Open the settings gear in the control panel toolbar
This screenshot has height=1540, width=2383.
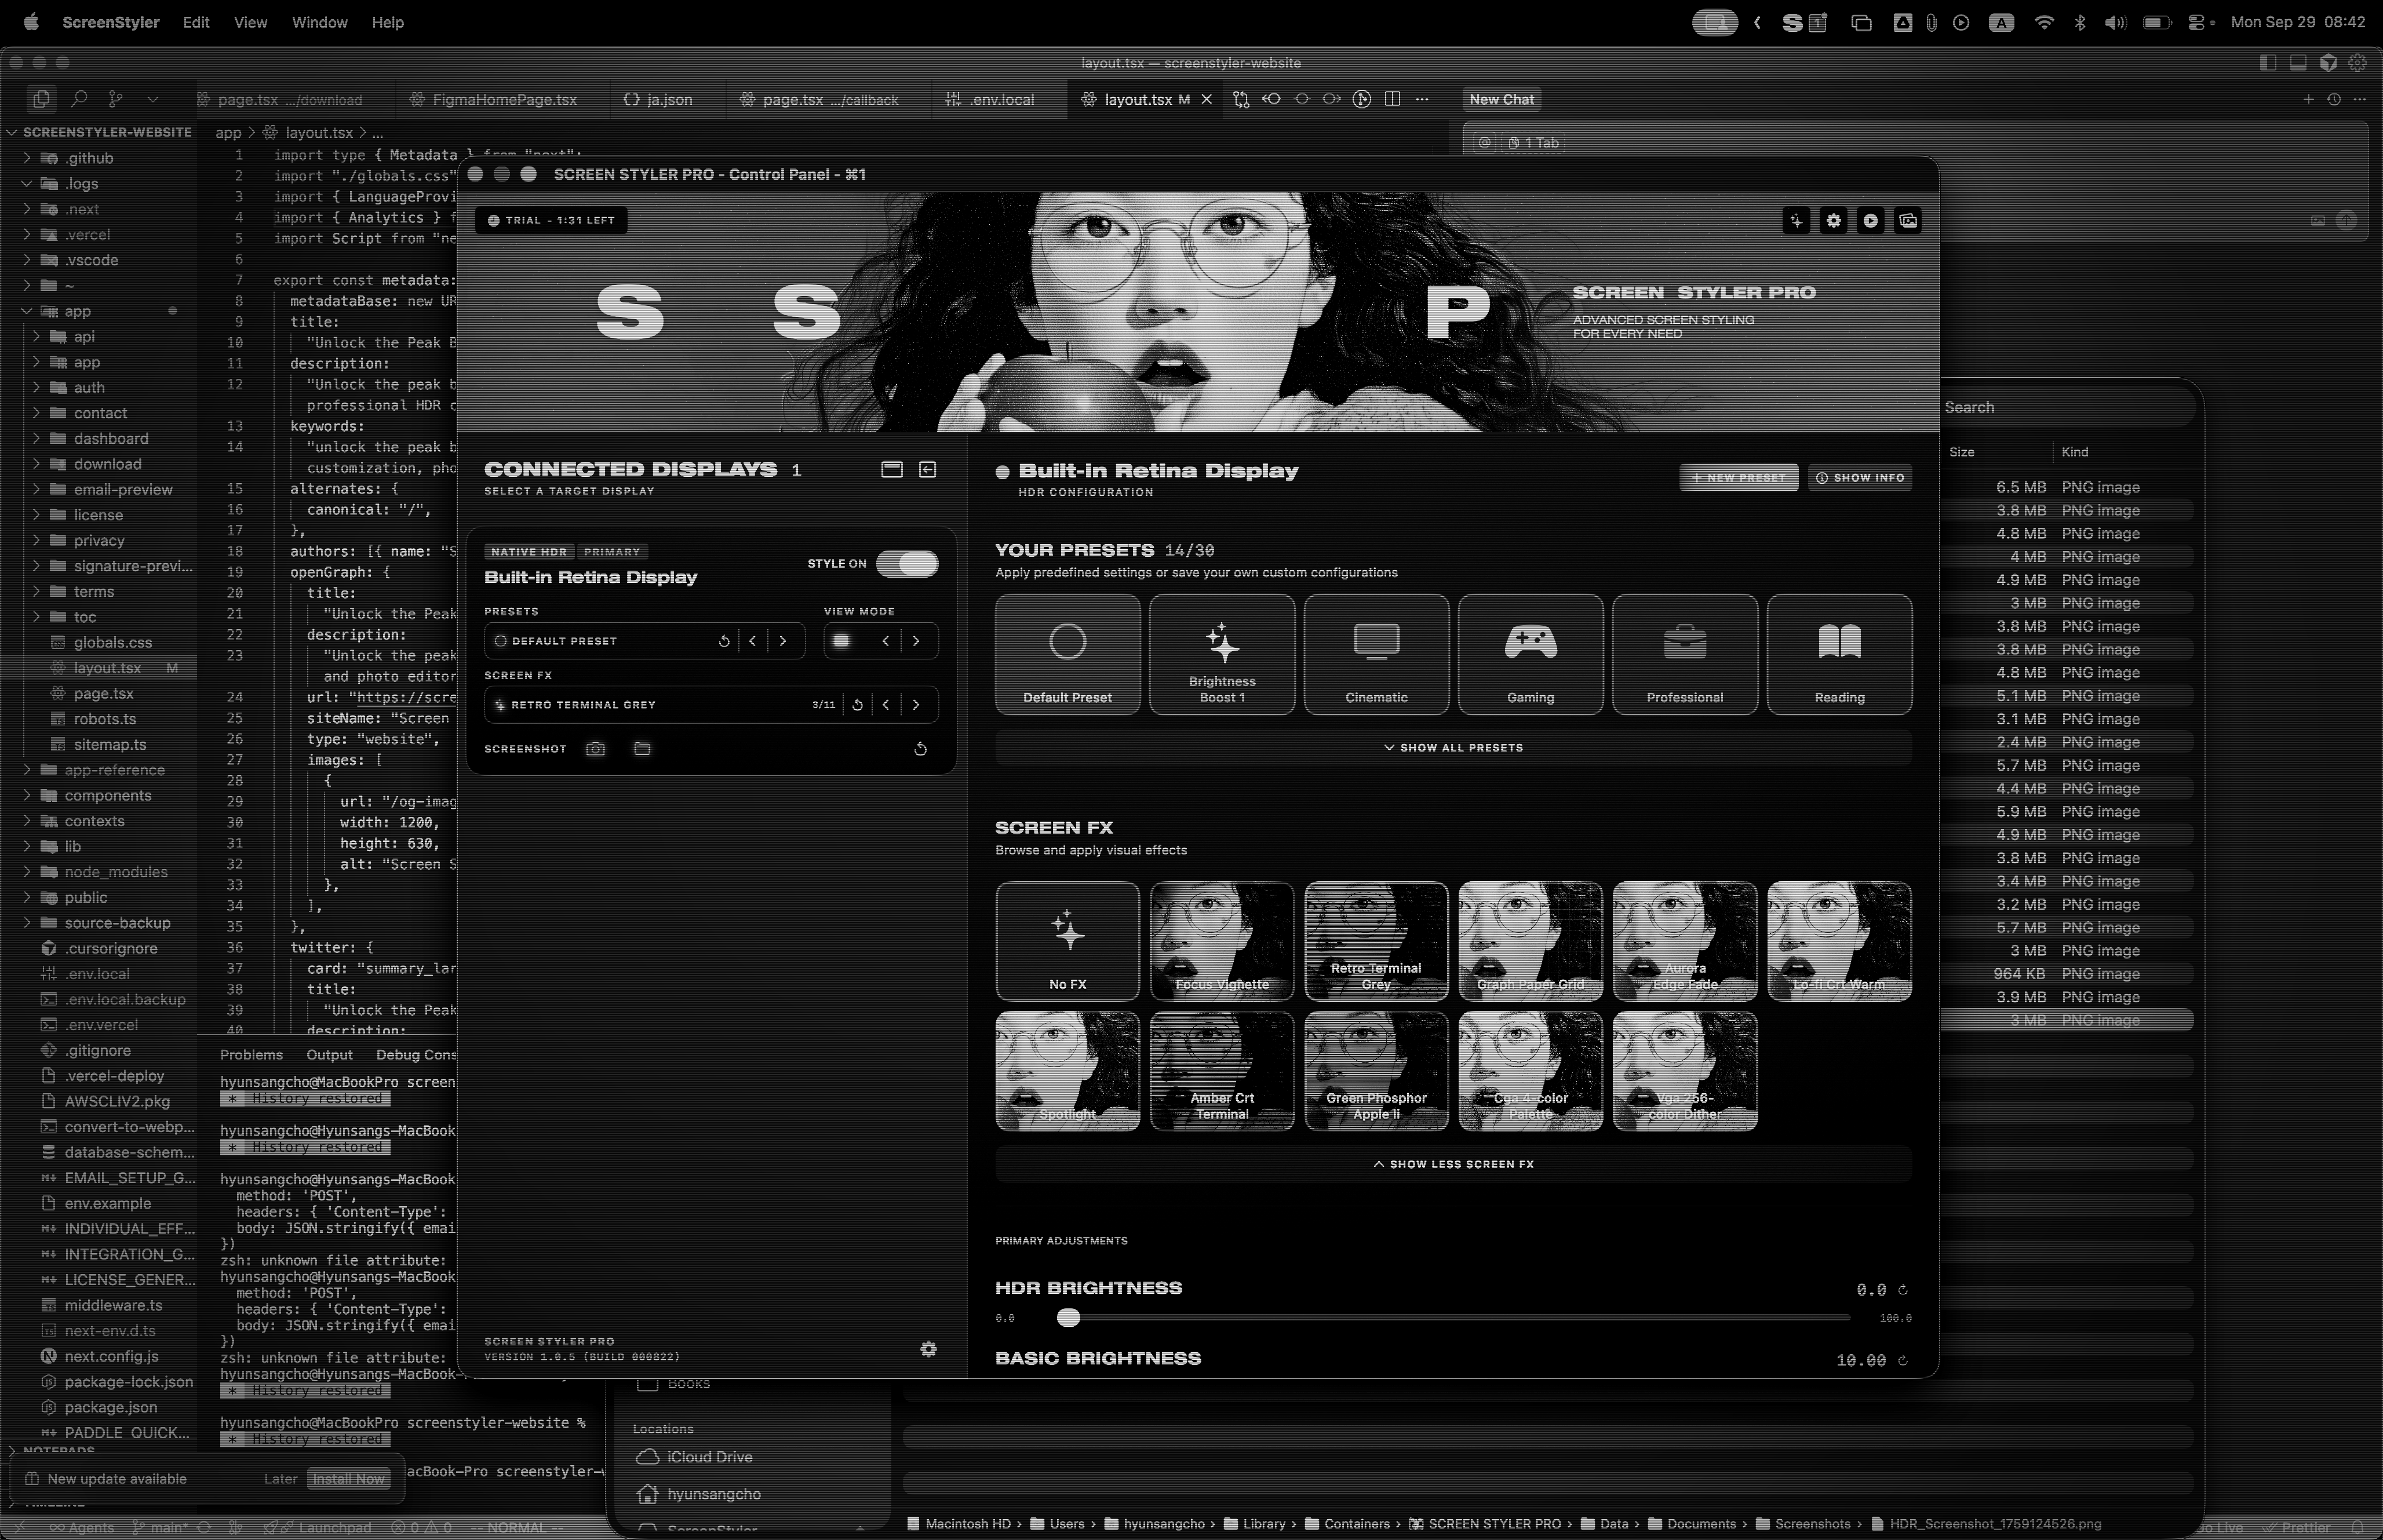[x=1834, y=220]
